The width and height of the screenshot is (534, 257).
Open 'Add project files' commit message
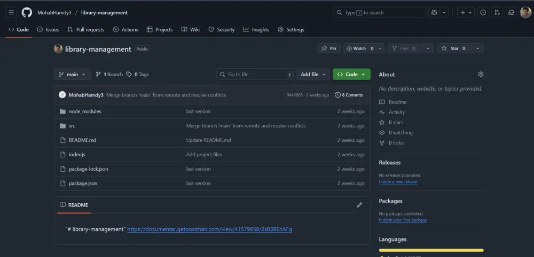pyautogui.click(x=204, y=155)
